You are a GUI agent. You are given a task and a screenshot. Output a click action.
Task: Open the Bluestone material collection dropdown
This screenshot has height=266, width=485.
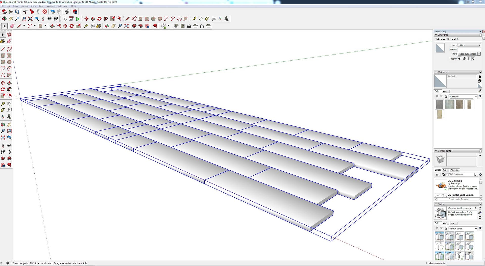point(476,97)
